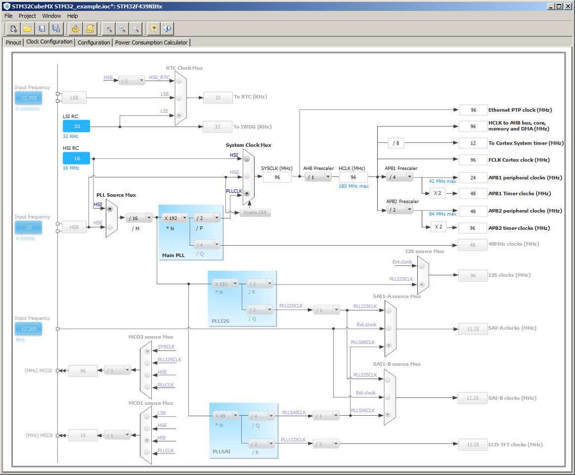Click the Enable CSS button
The height and width of the screenshot is (475, 575).
pyautogui.click(x=255, y=213)
